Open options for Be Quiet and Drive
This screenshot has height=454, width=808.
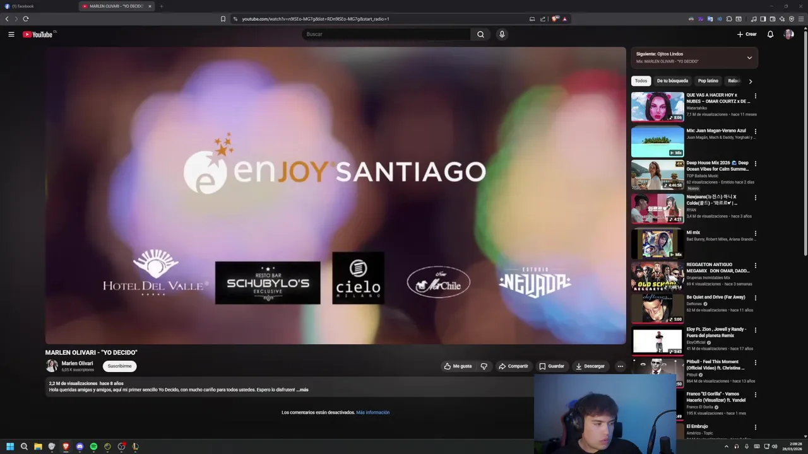point(755,298)
